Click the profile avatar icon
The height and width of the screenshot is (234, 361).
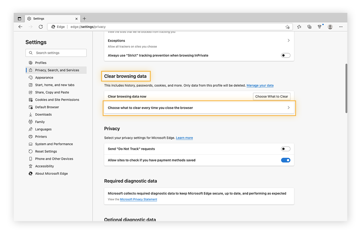tap(330, 27)
